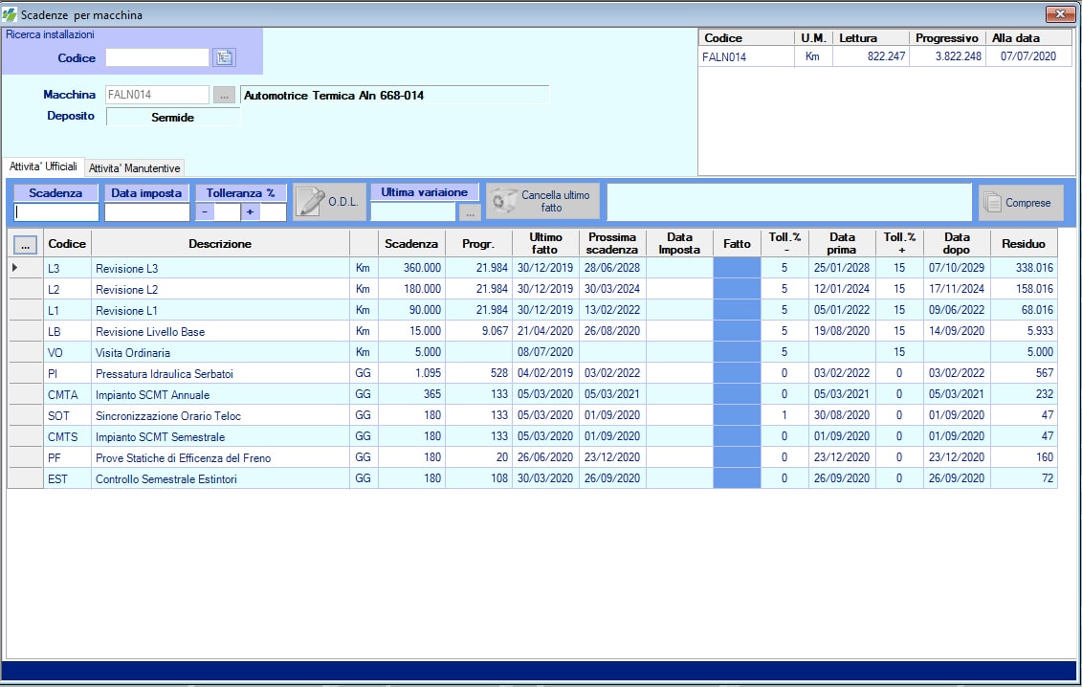Viewport: 1082px width, 687px height.
Task: Click the Scadenza column header in the grid
Action: click(411, 244)
